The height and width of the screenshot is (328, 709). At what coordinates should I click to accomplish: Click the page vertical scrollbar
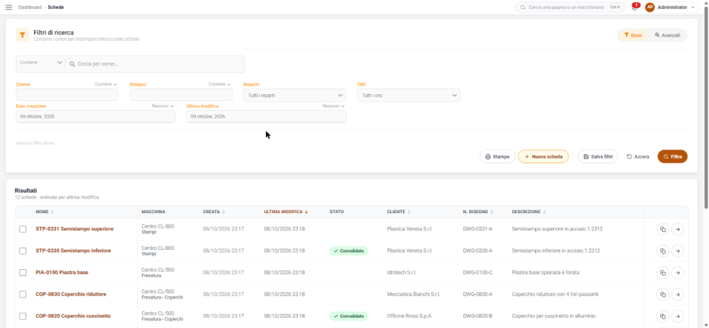coord(706,109)
